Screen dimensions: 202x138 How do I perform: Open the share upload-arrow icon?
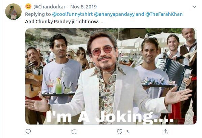(x=165, y=132)
